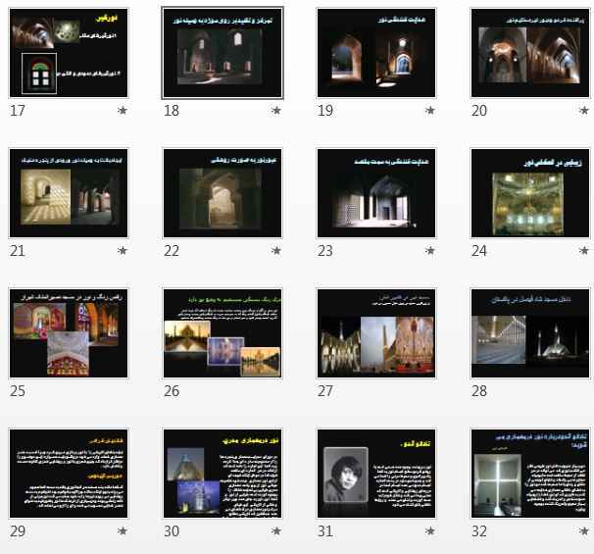Click the slide number 24 label

click(x=479, y=251)
